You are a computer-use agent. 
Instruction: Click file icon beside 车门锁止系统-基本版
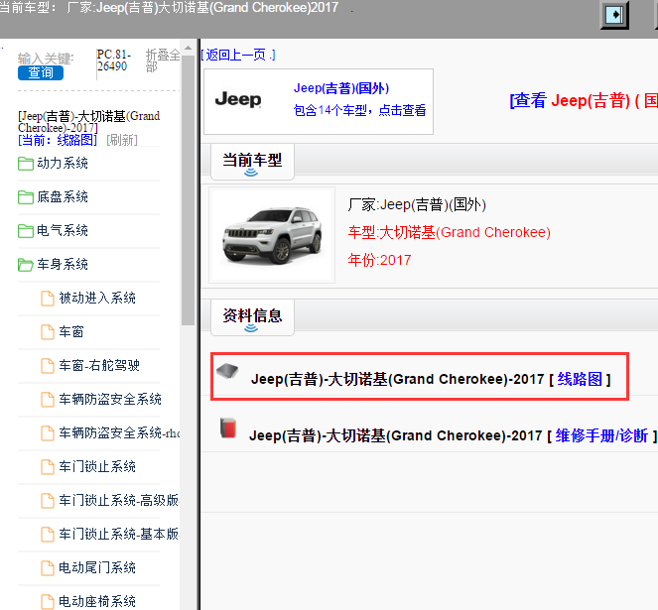(x=48, y=535)
